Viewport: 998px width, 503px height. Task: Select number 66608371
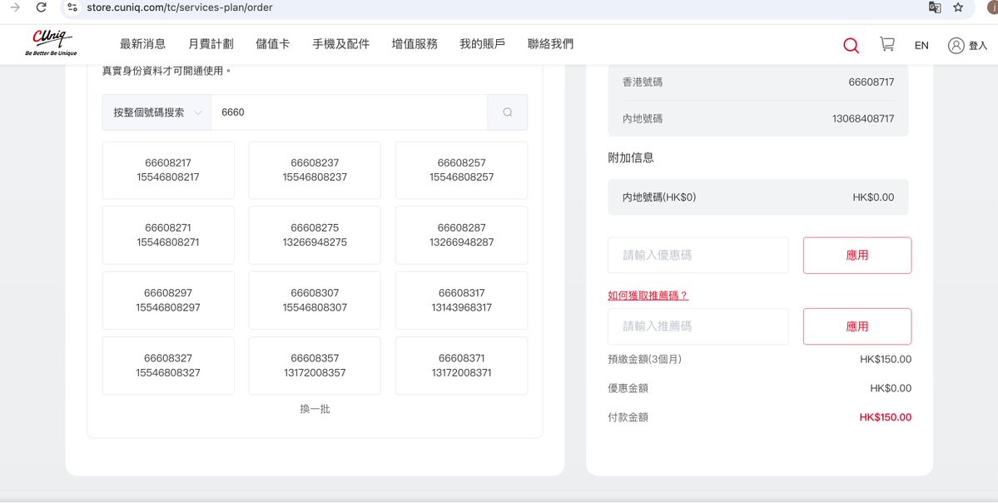(x=461, y=366)
